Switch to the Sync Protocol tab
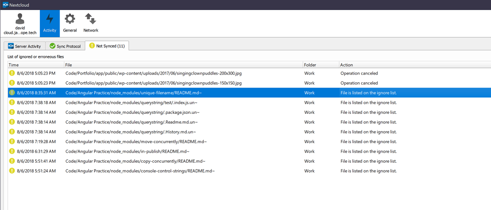This screenshot has height=210, width=491. pos(65,46)
